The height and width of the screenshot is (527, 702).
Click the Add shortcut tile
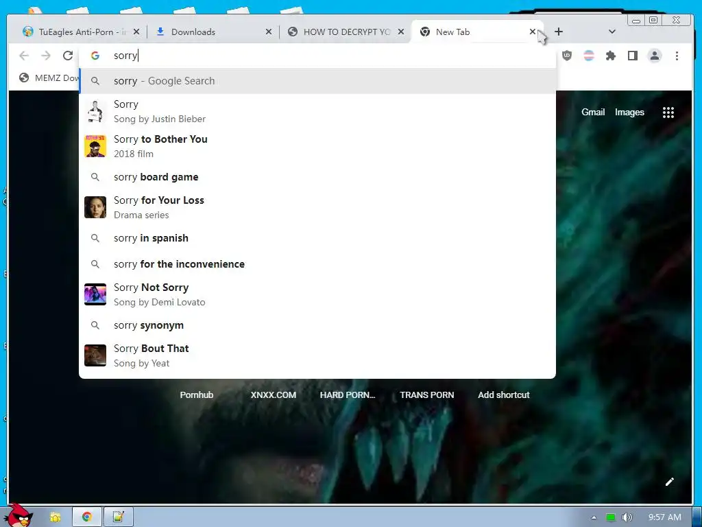click(x=504, y=395)
